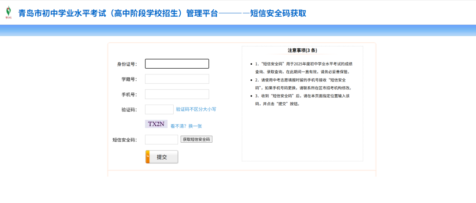
Task: Click the 注意事项(3 条) heading
Action: (302, 50)
